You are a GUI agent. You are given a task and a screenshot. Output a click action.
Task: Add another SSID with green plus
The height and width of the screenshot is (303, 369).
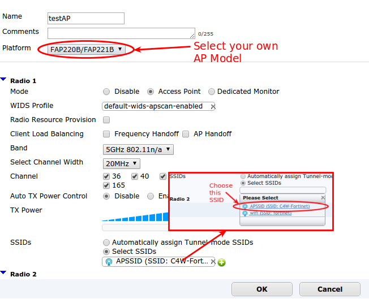221,262
